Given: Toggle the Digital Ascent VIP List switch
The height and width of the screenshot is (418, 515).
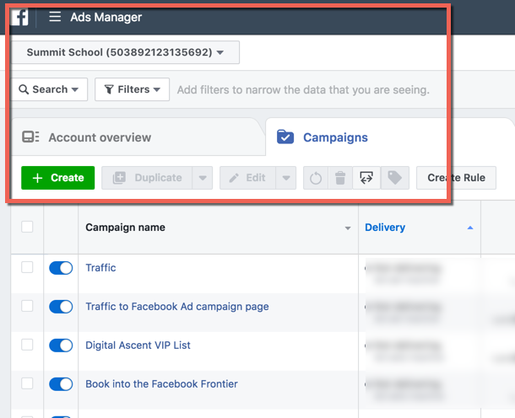Looking at the screenshot, I should coord(61,346).
